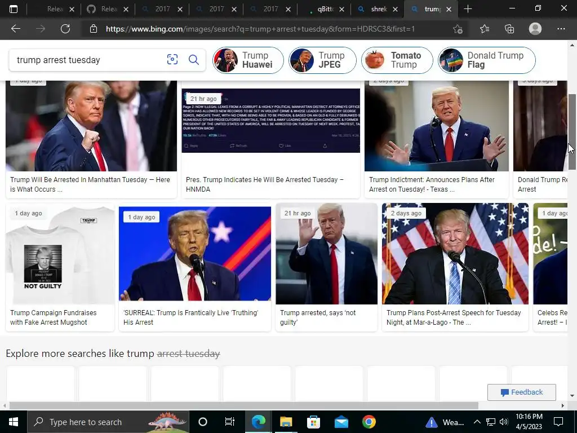
Task: Open a new browser tab
Action: pos(468,9)
